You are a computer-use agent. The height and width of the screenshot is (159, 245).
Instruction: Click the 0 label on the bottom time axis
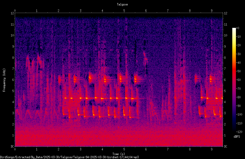(15, 149)
